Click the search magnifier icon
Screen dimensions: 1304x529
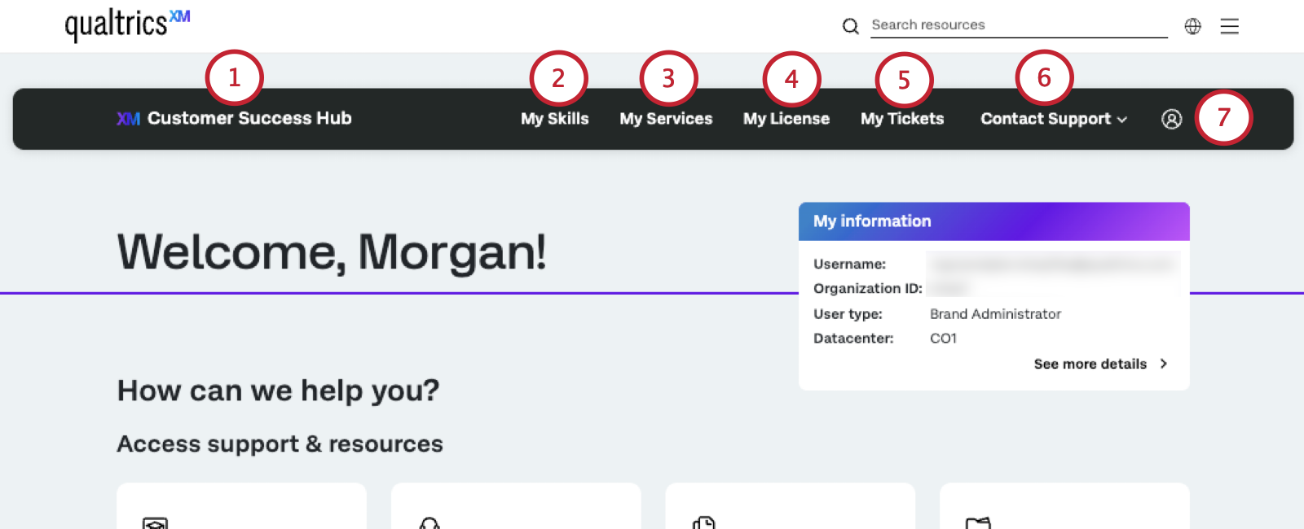[x=850, y=26]
